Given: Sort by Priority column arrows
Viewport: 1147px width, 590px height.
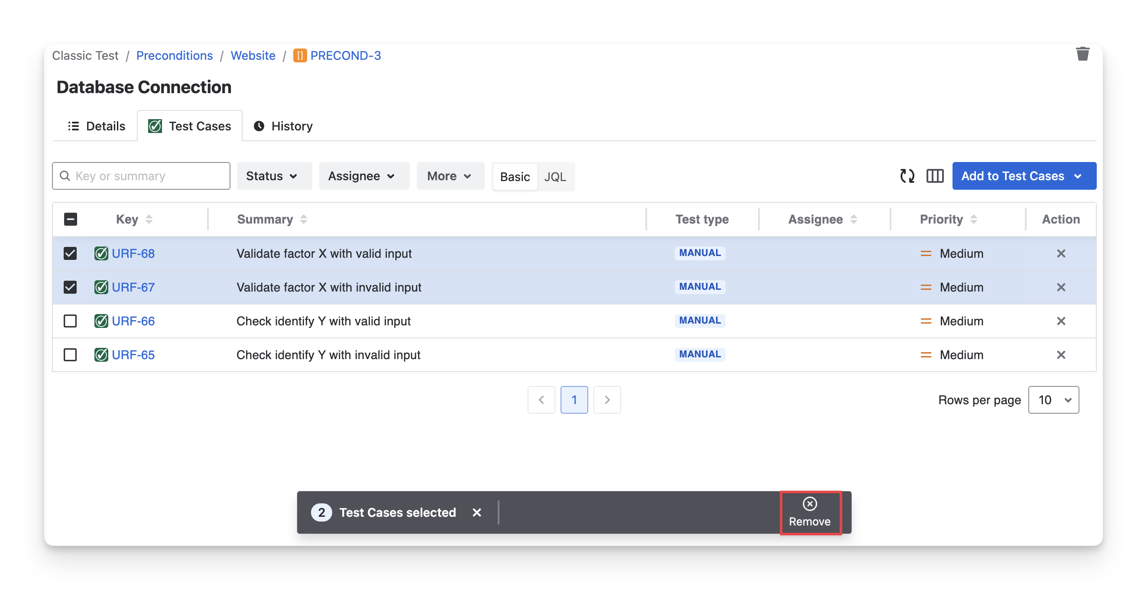Looking at the screenshot, I should pyautogui.click(x=973, y=219).
